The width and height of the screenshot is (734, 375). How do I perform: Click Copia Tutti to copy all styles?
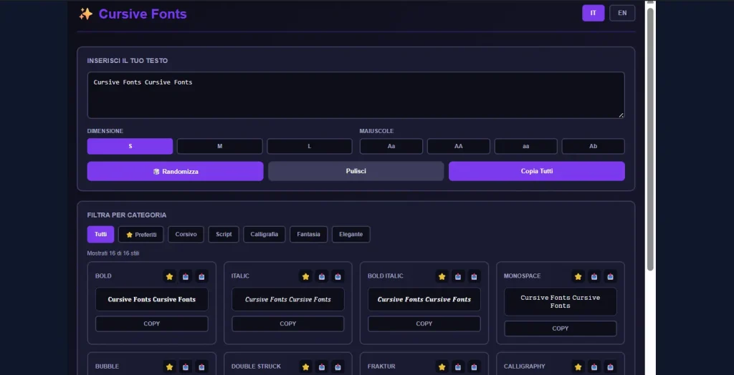click(537, 171)
